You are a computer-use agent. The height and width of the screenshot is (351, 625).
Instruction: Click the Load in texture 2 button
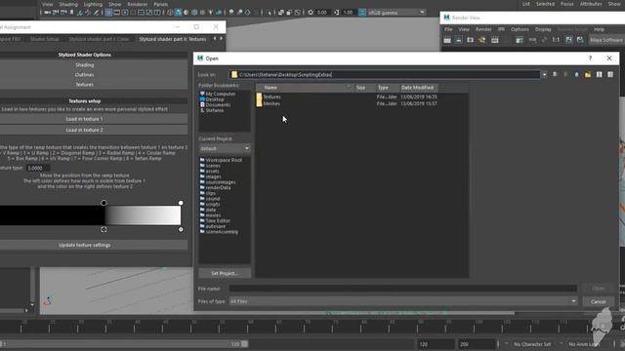(x=85, y=130)
